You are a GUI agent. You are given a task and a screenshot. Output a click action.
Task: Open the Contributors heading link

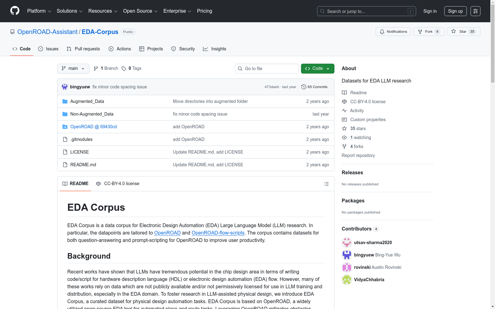point(360,229)
